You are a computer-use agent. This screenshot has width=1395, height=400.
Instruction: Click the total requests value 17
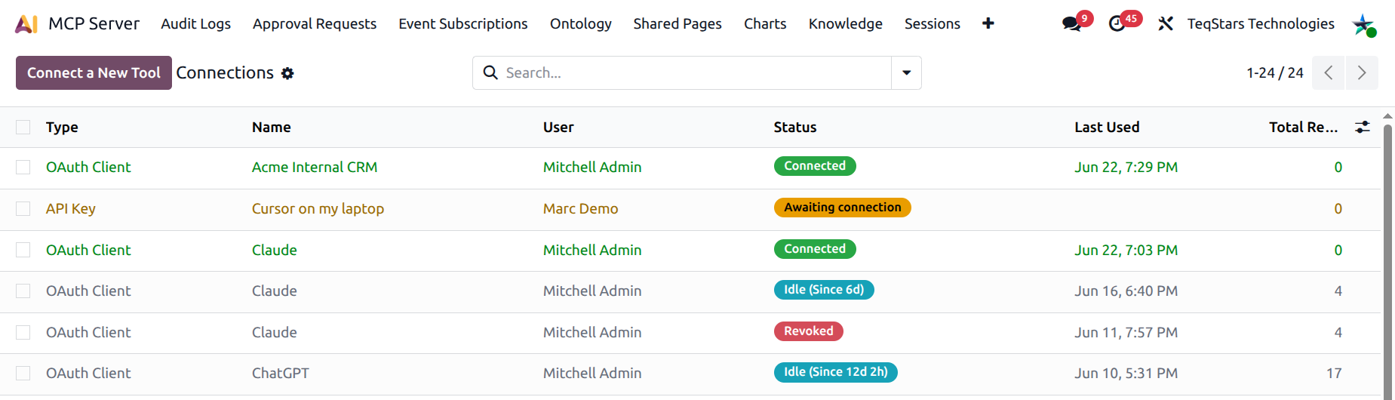click(x=1334, y=373)
